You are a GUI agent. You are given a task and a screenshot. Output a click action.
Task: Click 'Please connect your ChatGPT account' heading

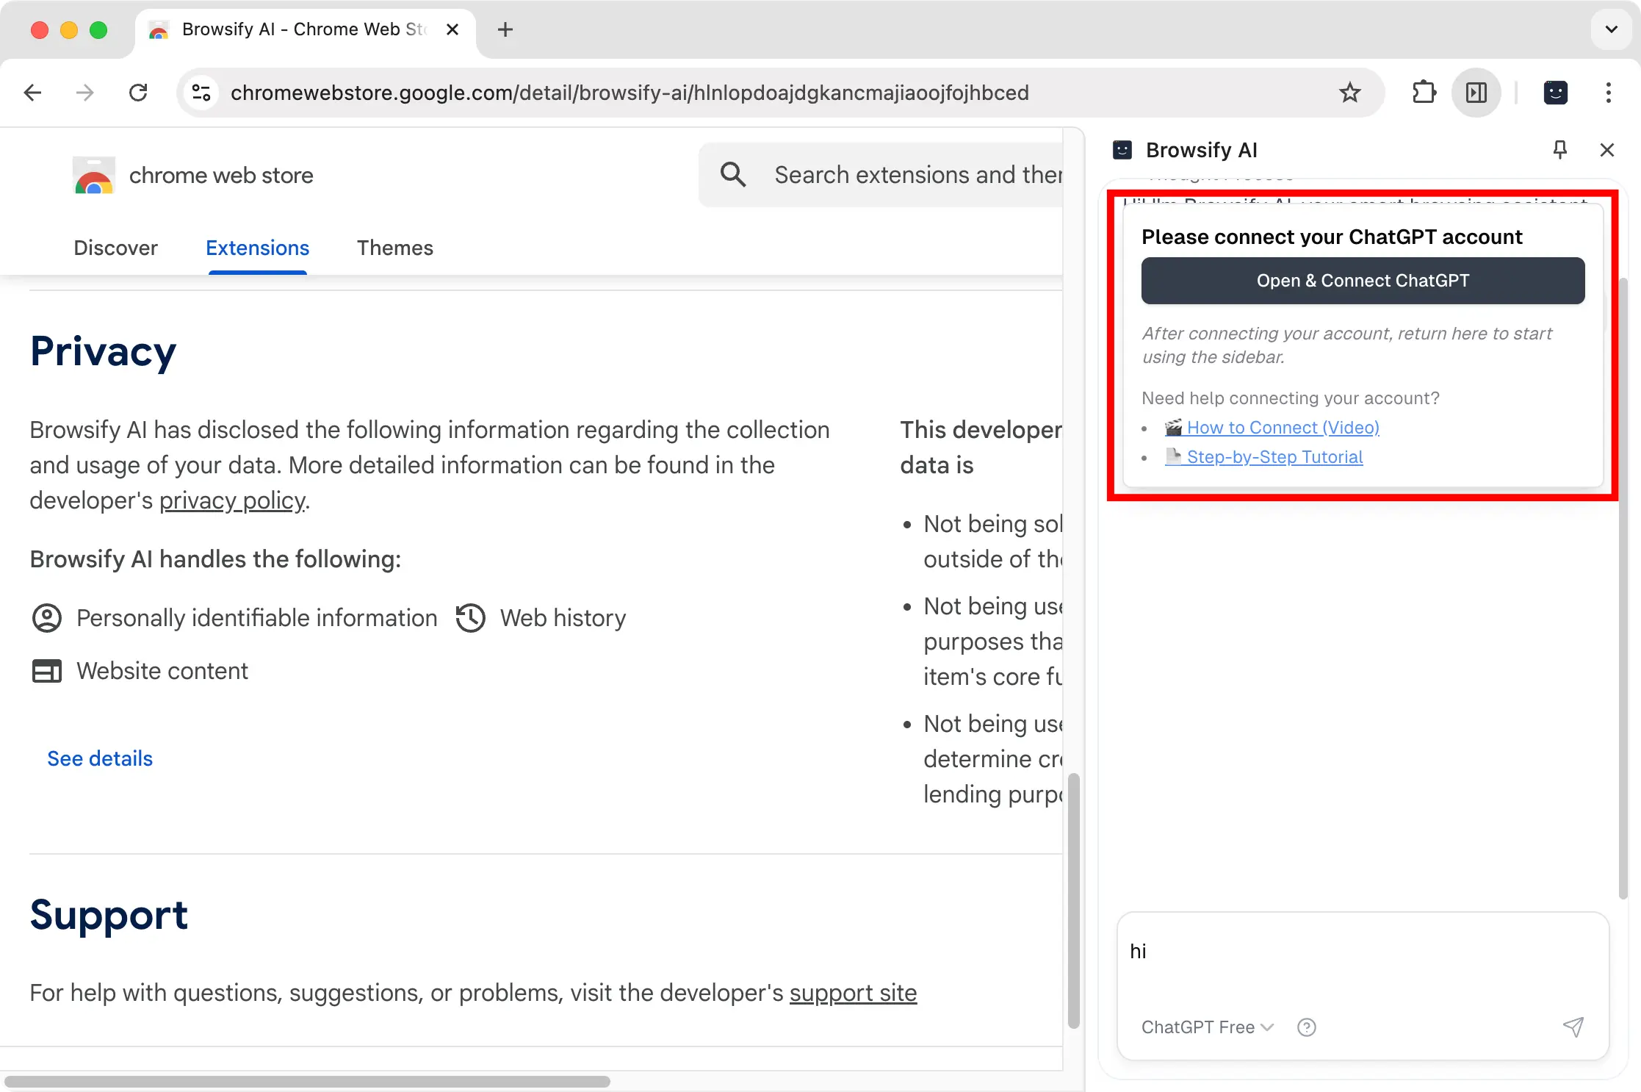[x=1332, y=237]
